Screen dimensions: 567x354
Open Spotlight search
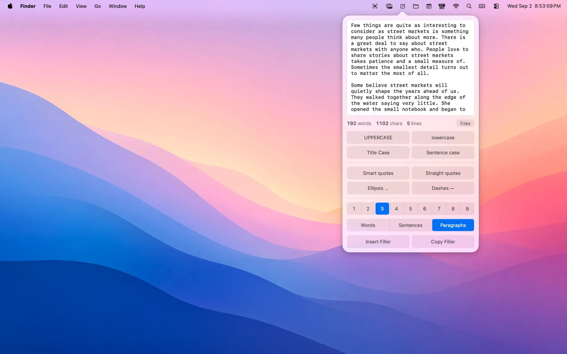(x=469, y=6)
